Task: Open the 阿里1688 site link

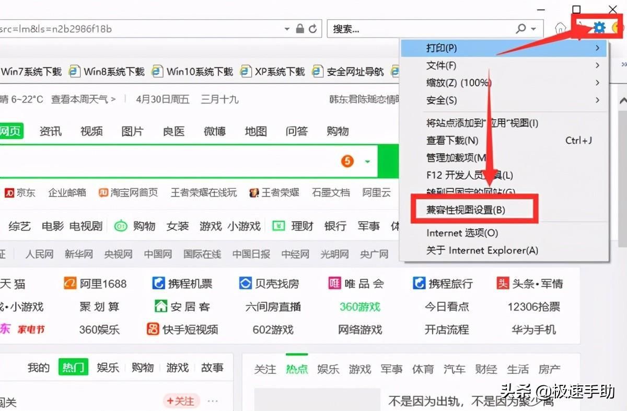Action: click(x=95, y=284)
